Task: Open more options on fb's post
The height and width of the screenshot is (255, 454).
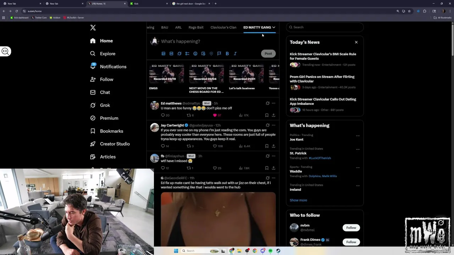Action: (273, 156)
